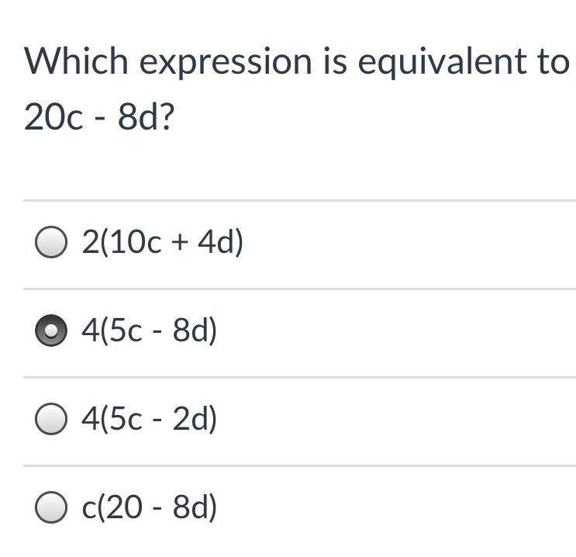The height and width of the screenshot is (557, 576).
Task: Click the divider line above the first answer
Action: coord(299,201)
